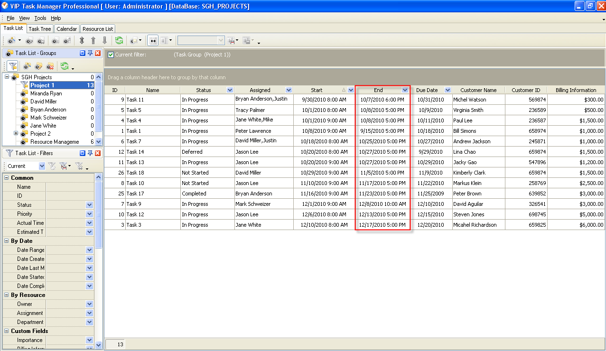This screenshot has height=351, width=606.
Task: Toggle the auto-fit column width toolbar button
Action: [x=153, y=41]
